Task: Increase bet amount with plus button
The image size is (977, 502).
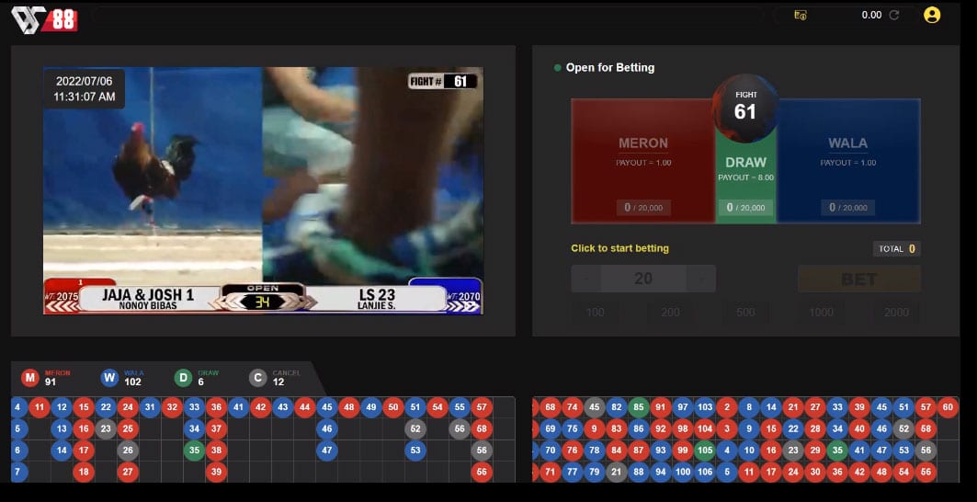Action: (x=701, y=279)
